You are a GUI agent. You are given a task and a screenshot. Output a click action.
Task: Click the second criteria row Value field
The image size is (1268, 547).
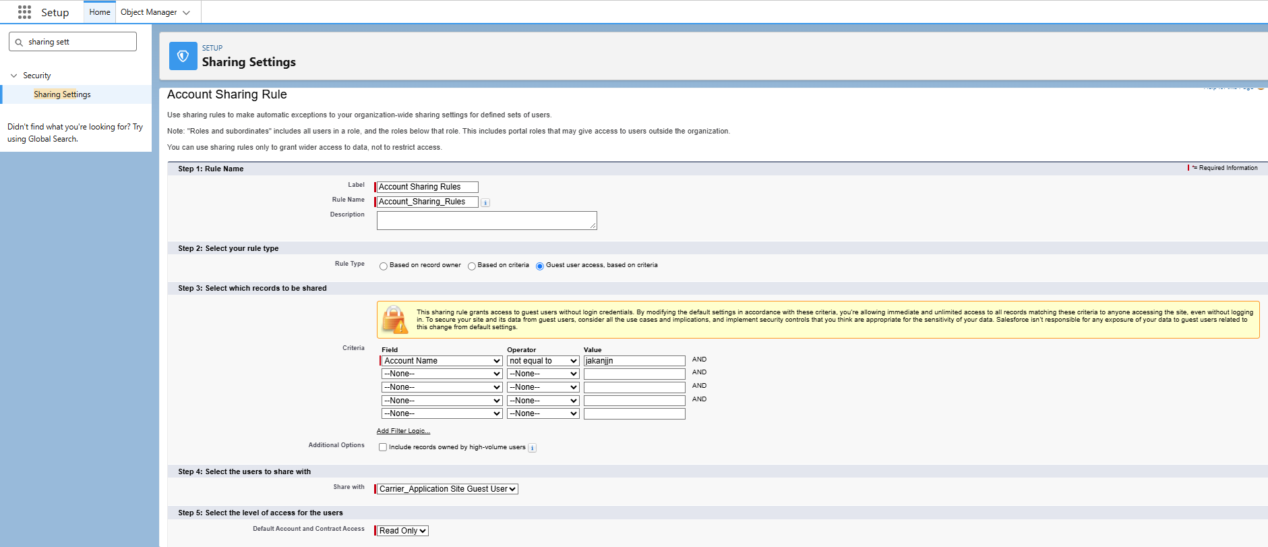coord(634,374)
